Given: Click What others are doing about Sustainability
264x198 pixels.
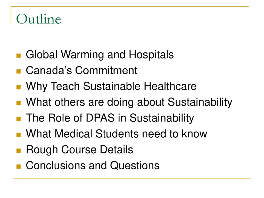Looking at the screenshot, I should coord(129,102).
